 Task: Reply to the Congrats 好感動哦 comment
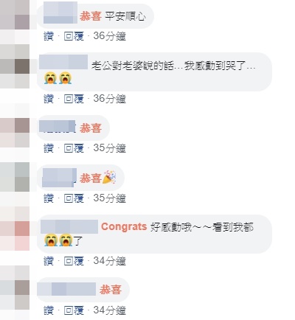(74, 261)
